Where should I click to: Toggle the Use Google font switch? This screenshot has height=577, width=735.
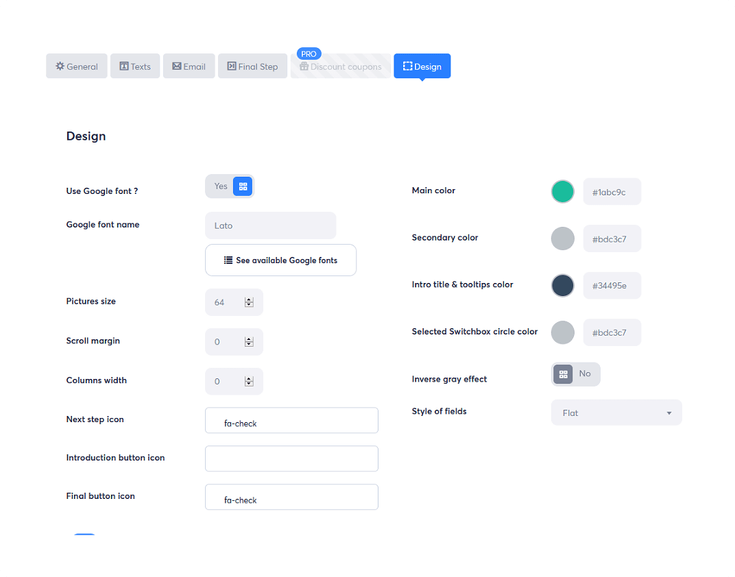coord(230,186)
